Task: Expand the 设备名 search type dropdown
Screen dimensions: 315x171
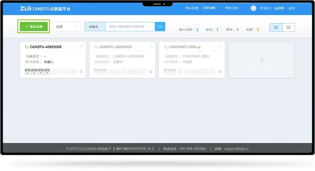Action: coord(95,27)
